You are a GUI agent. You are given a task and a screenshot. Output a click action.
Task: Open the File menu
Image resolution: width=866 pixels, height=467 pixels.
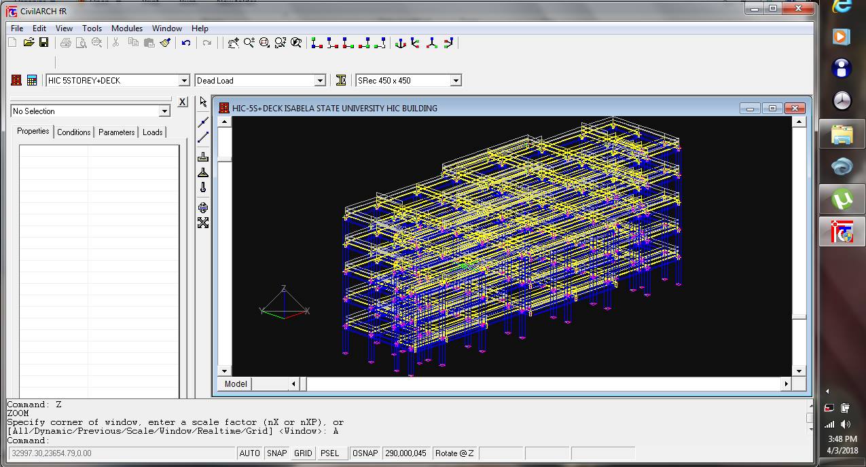(17, 29)
